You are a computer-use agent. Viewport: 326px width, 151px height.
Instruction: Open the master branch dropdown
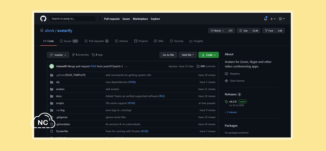point(58,55)
